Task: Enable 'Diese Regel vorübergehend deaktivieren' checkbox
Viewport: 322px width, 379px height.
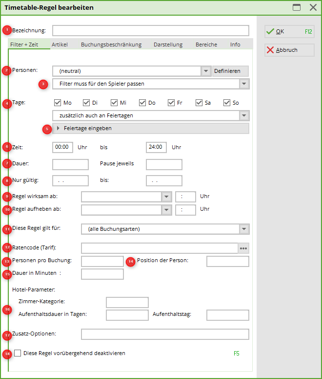Action: pos(18,353)
